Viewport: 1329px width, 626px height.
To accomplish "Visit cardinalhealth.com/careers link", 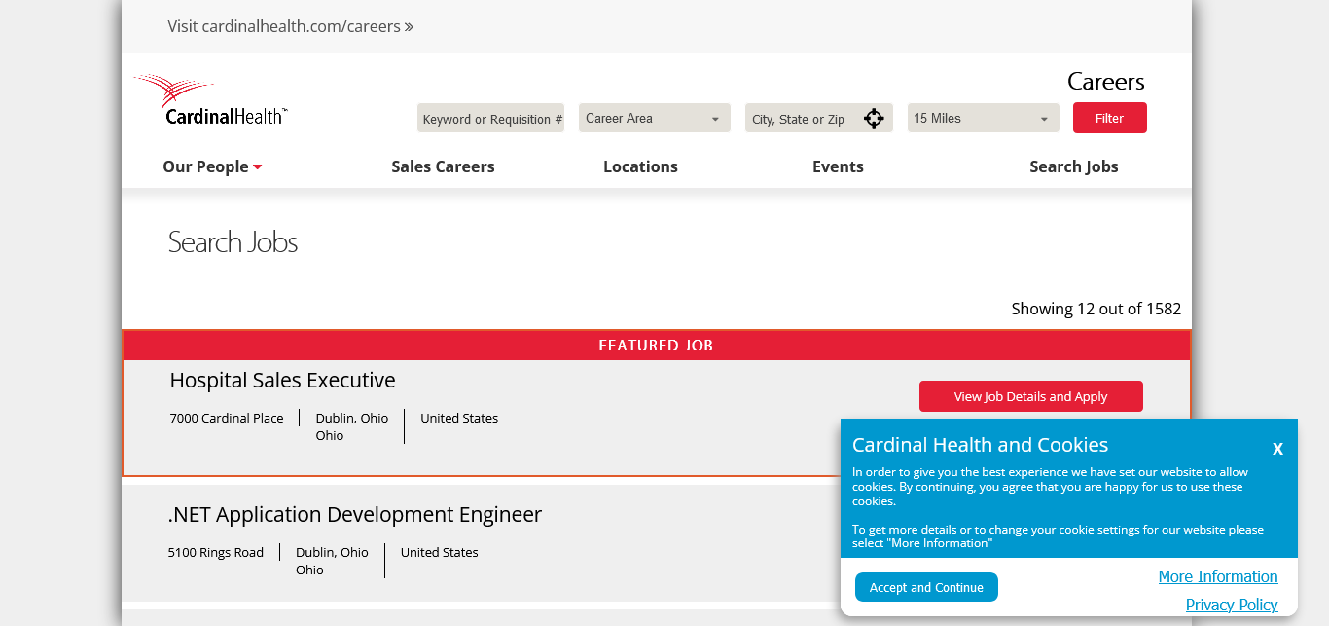I will coord(290,26).
